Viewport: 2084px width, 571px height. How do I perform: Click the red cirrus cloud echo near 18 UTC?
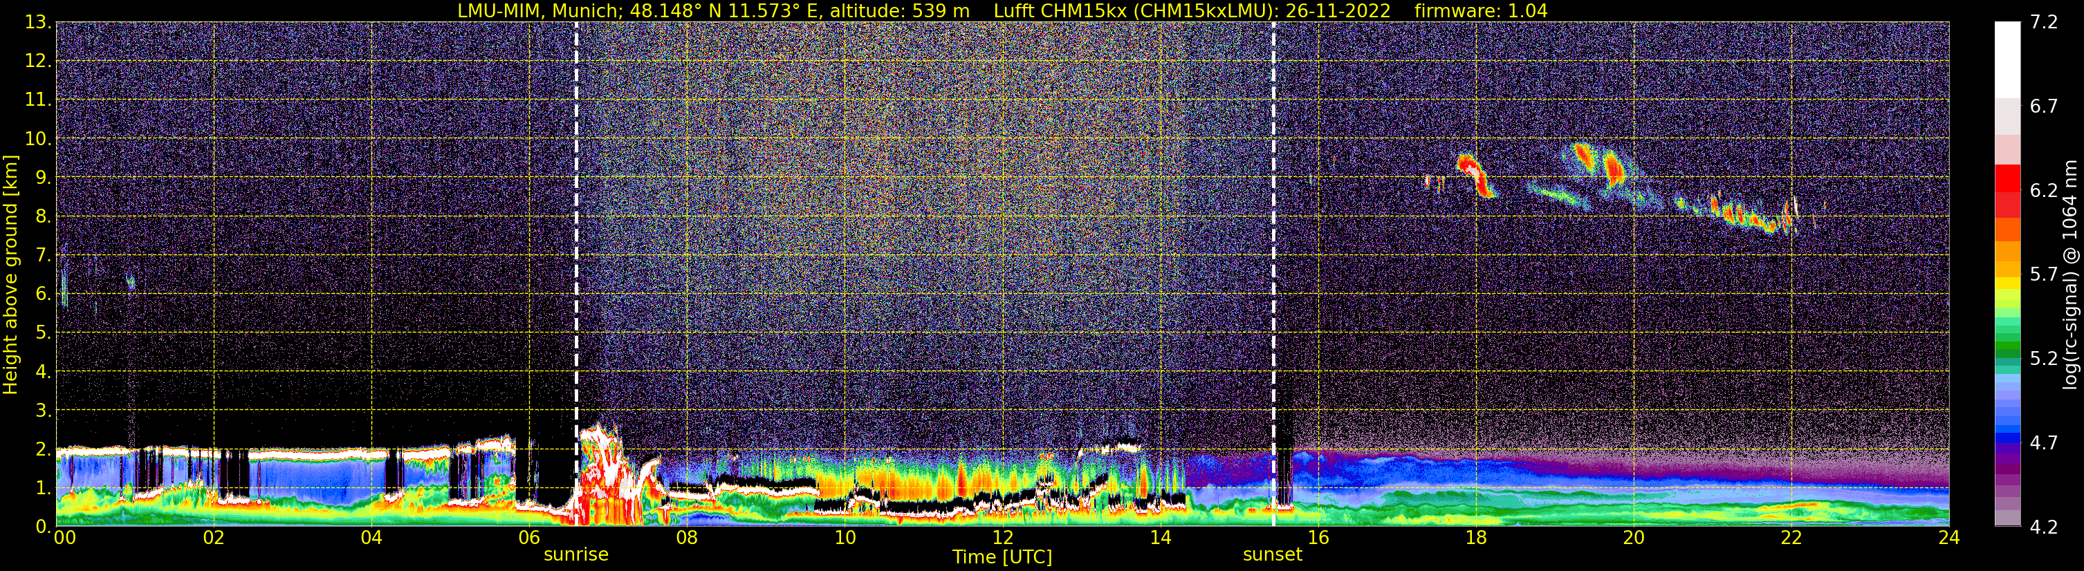click(x=1477, y=176)
